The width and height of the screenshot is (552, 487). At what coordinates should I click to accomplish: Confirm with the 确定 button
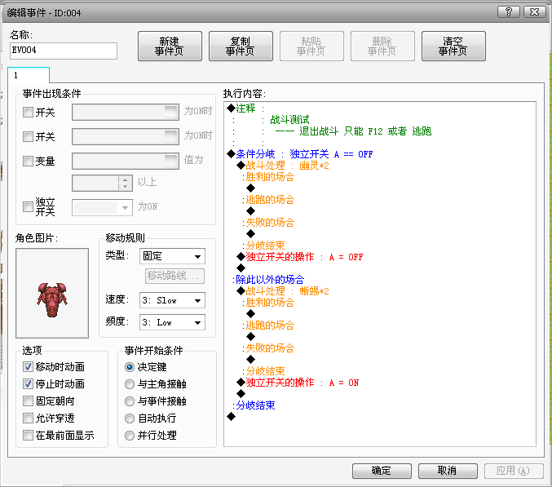(x=382, y=471)
